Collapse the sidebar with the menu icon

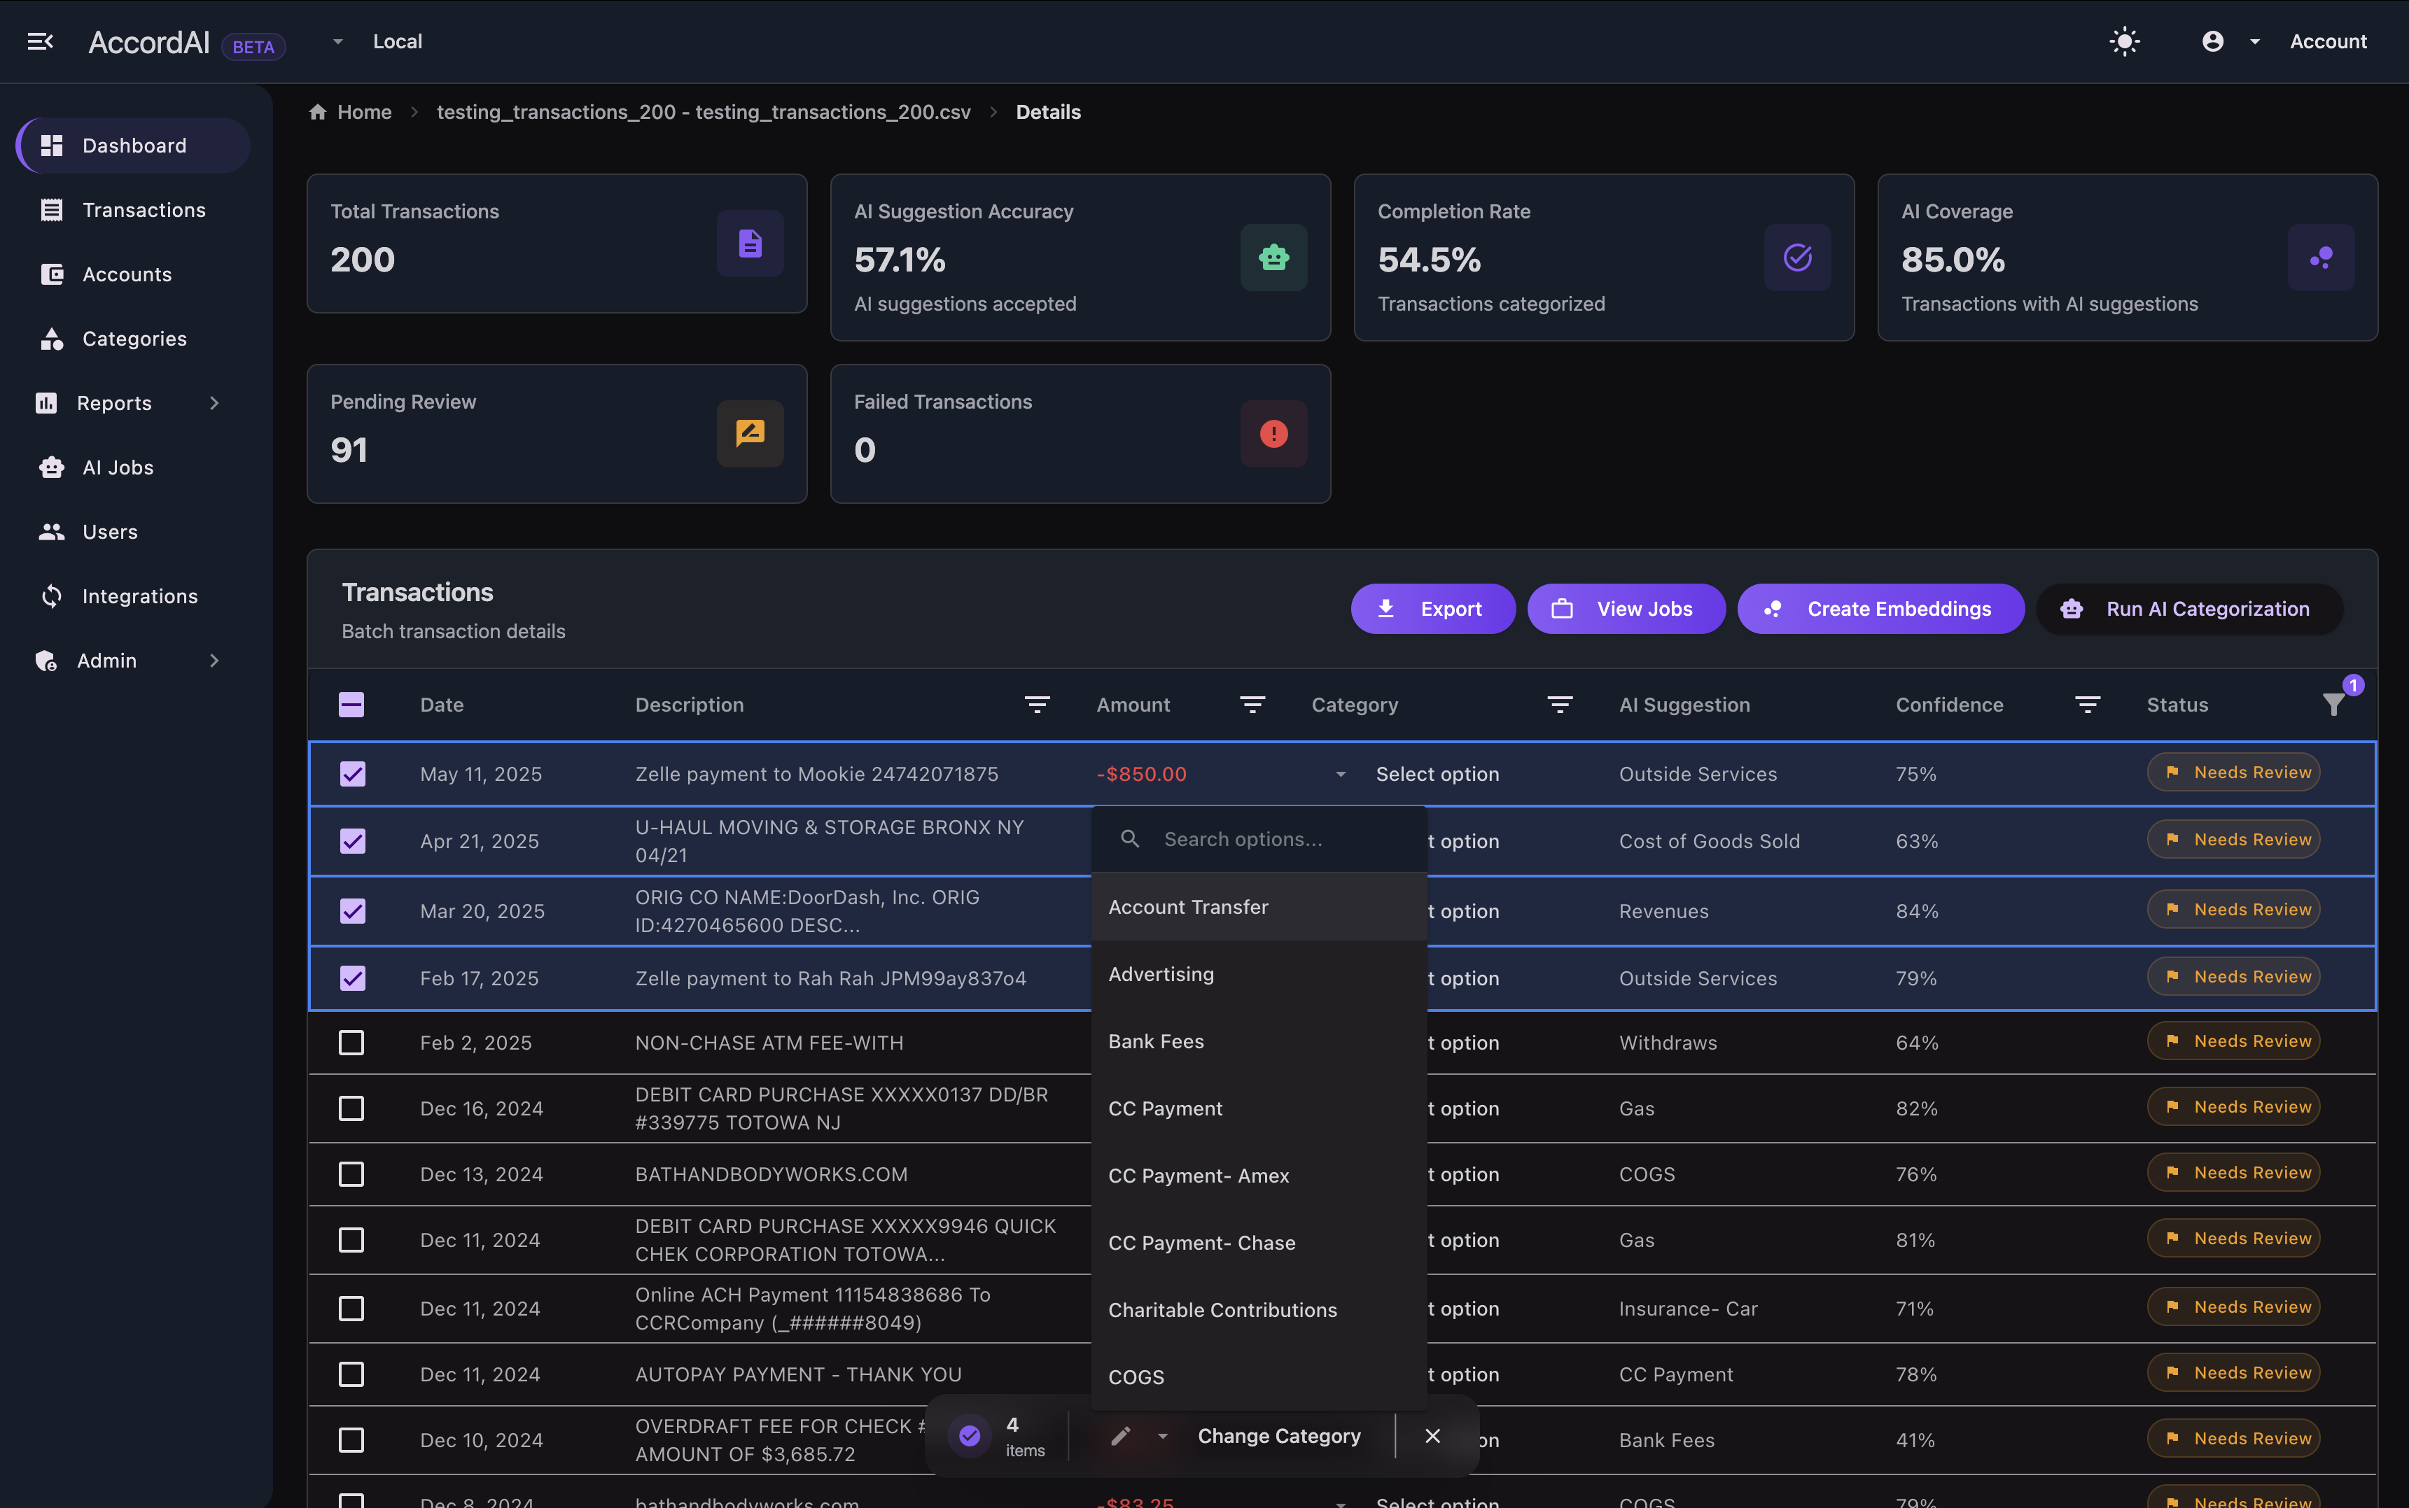pyautogui.click(x=40, y=41)
